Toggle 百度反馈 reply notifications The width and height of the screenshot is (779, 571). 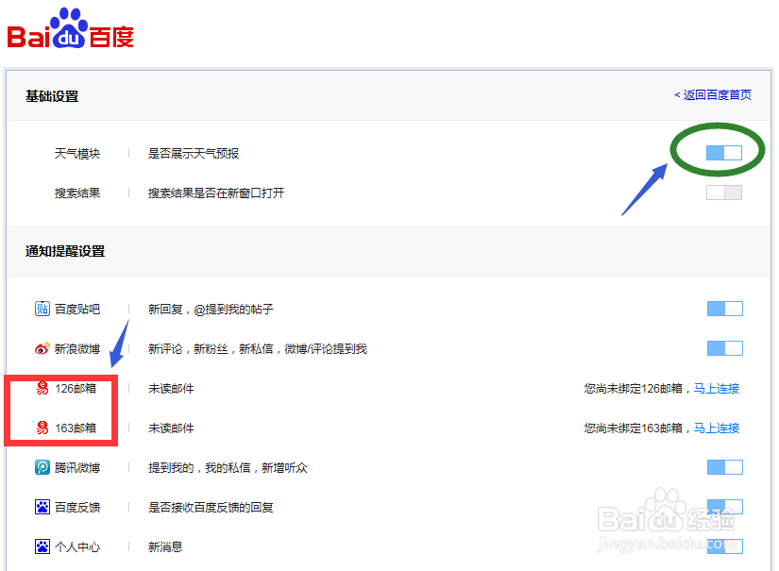[x=723, y=506]
